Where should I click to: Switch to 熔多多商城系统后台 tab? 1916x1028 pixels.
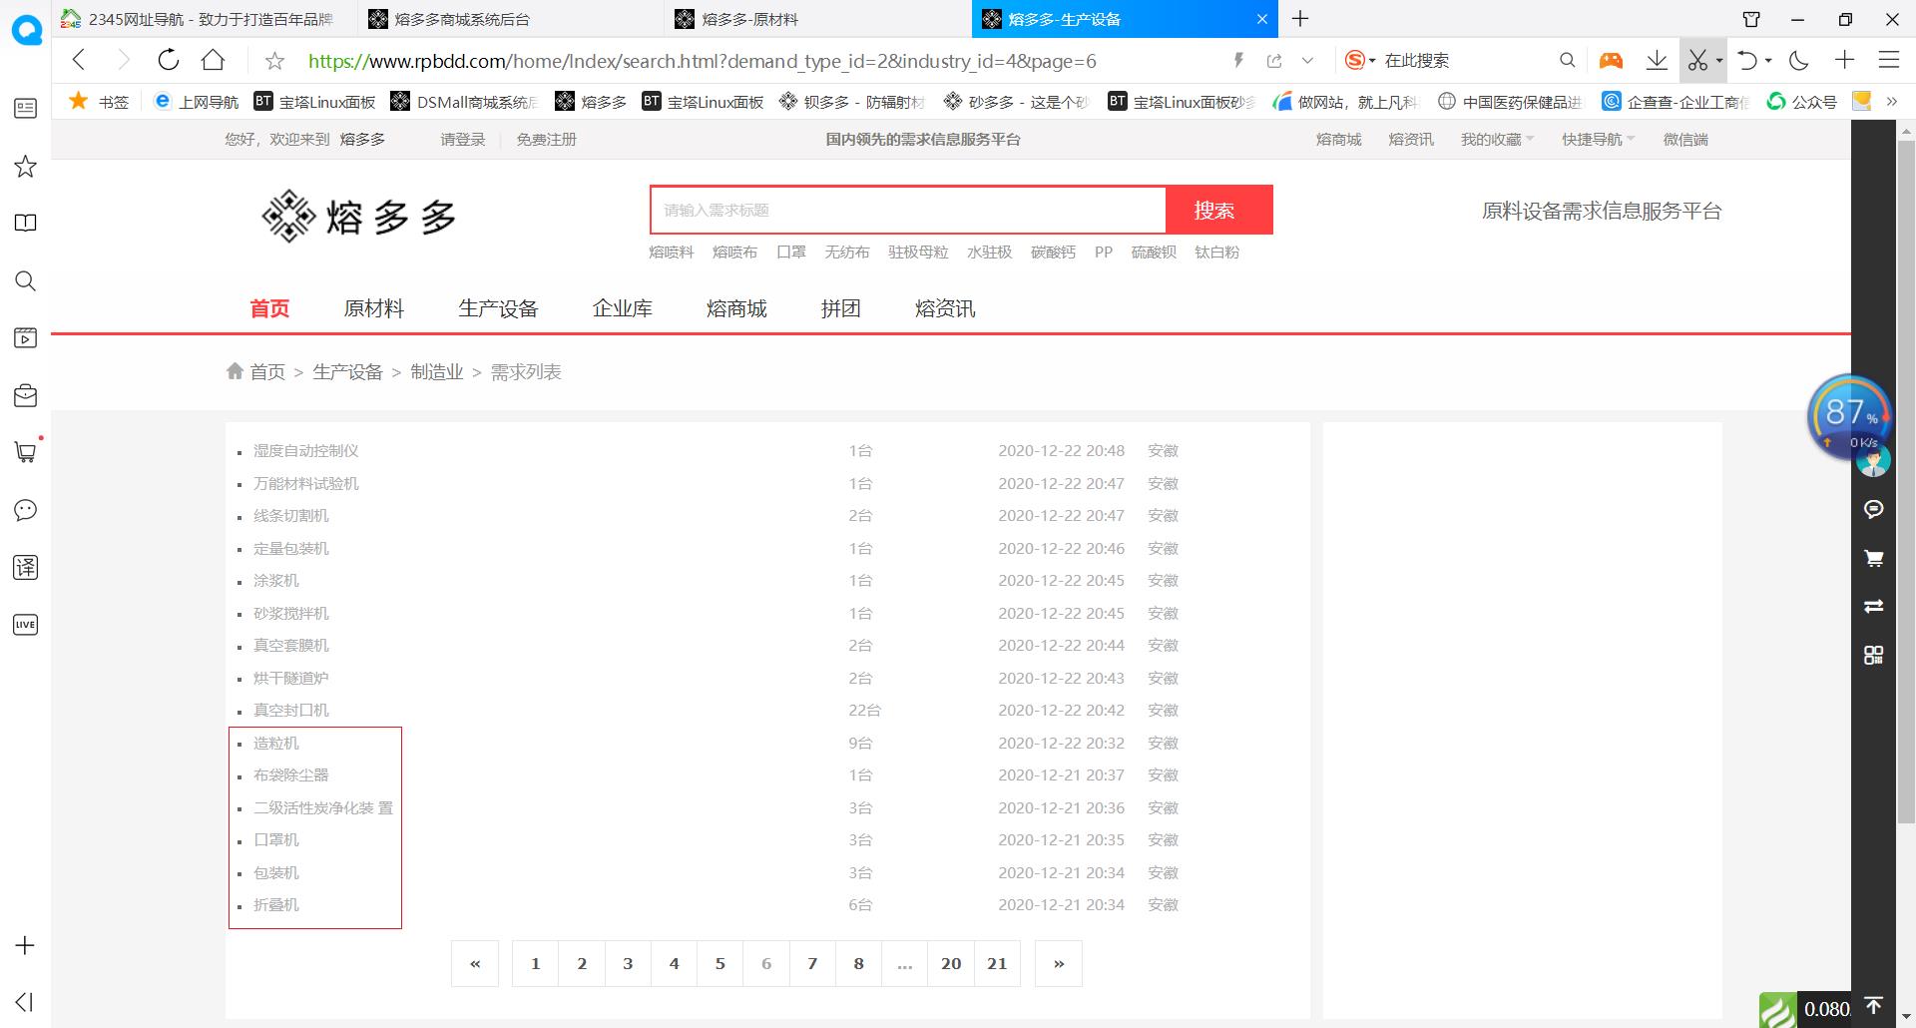(x=511, y=19)
